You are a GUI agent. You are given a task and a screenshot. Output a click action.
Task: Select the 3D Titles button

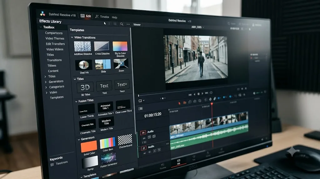coord(85,87)
